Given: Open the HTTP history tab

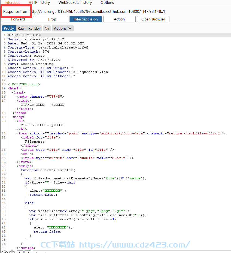Looking at the screenshot, I should coord(39,2).
